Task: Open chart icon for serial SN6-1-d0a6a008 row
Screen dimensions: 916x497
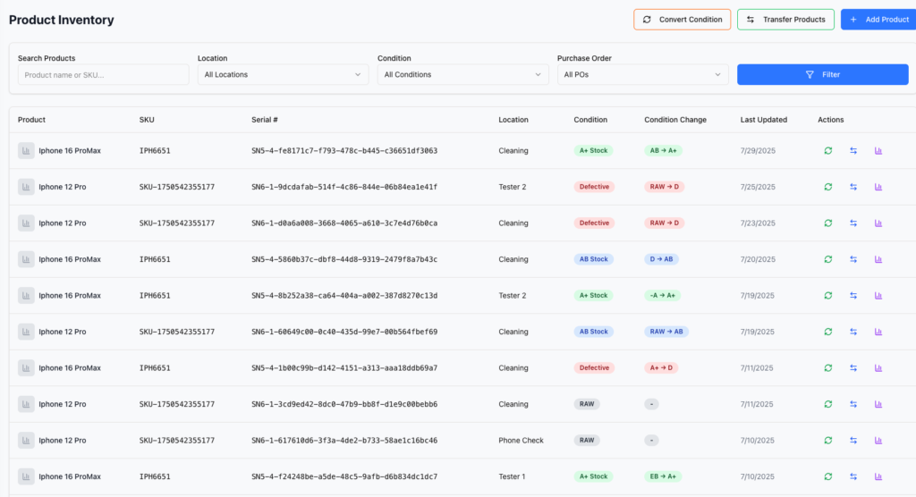Action: [x=878, y=223]
